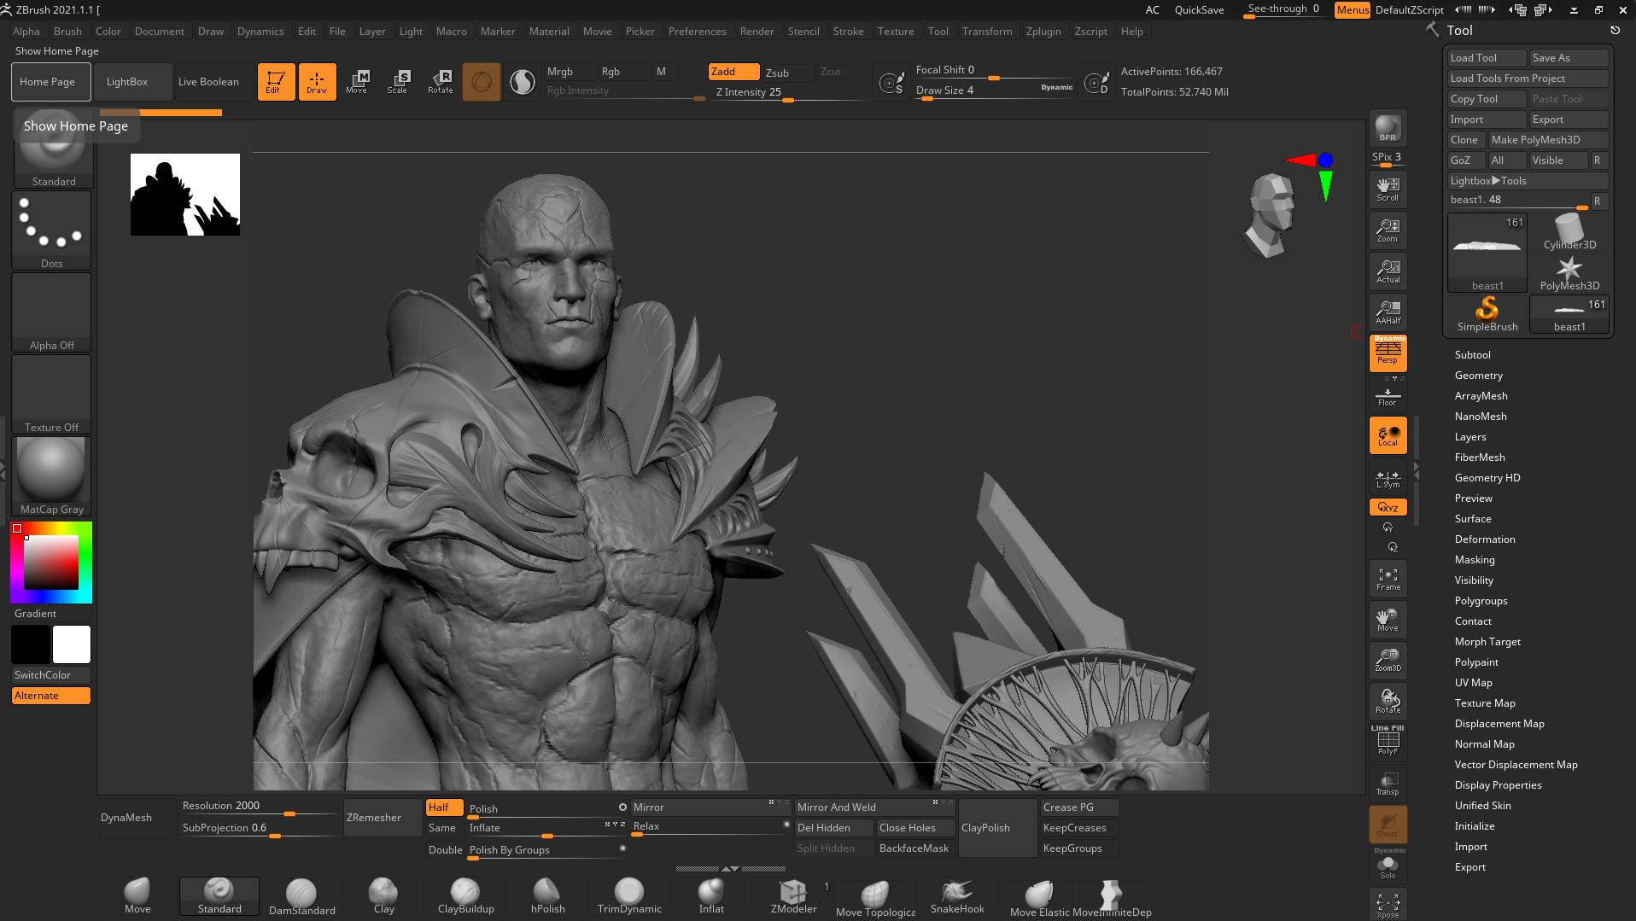Select the Draw mode icon

click(x=317, y=81)
